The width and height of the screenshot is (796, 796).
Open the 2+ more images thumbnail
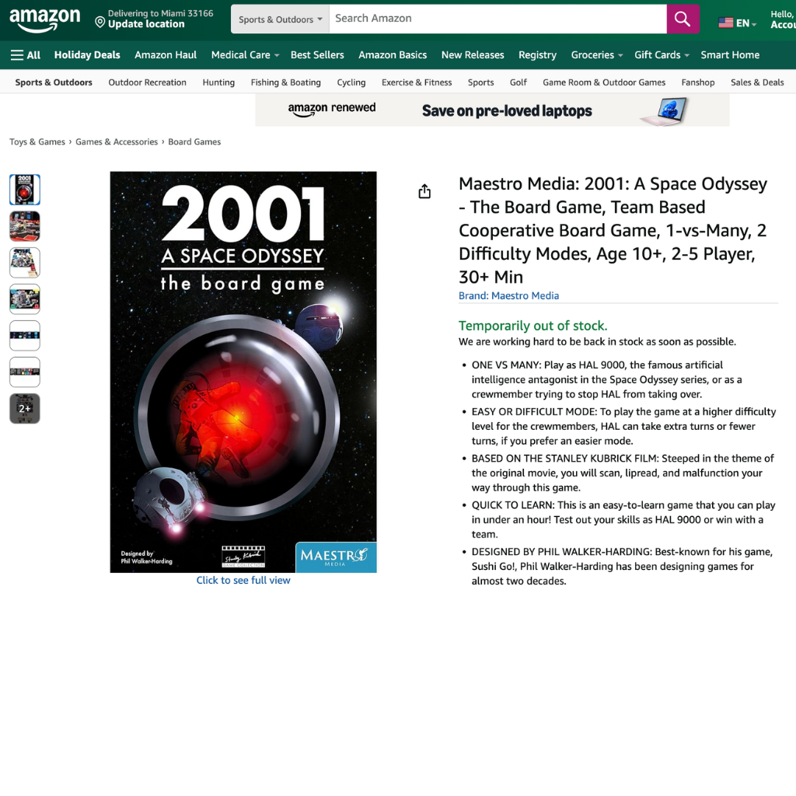pyautogui.click(x=25, y=409)
